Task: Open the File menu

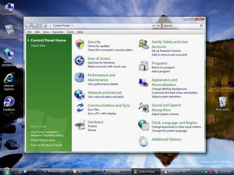Action: 29,32
